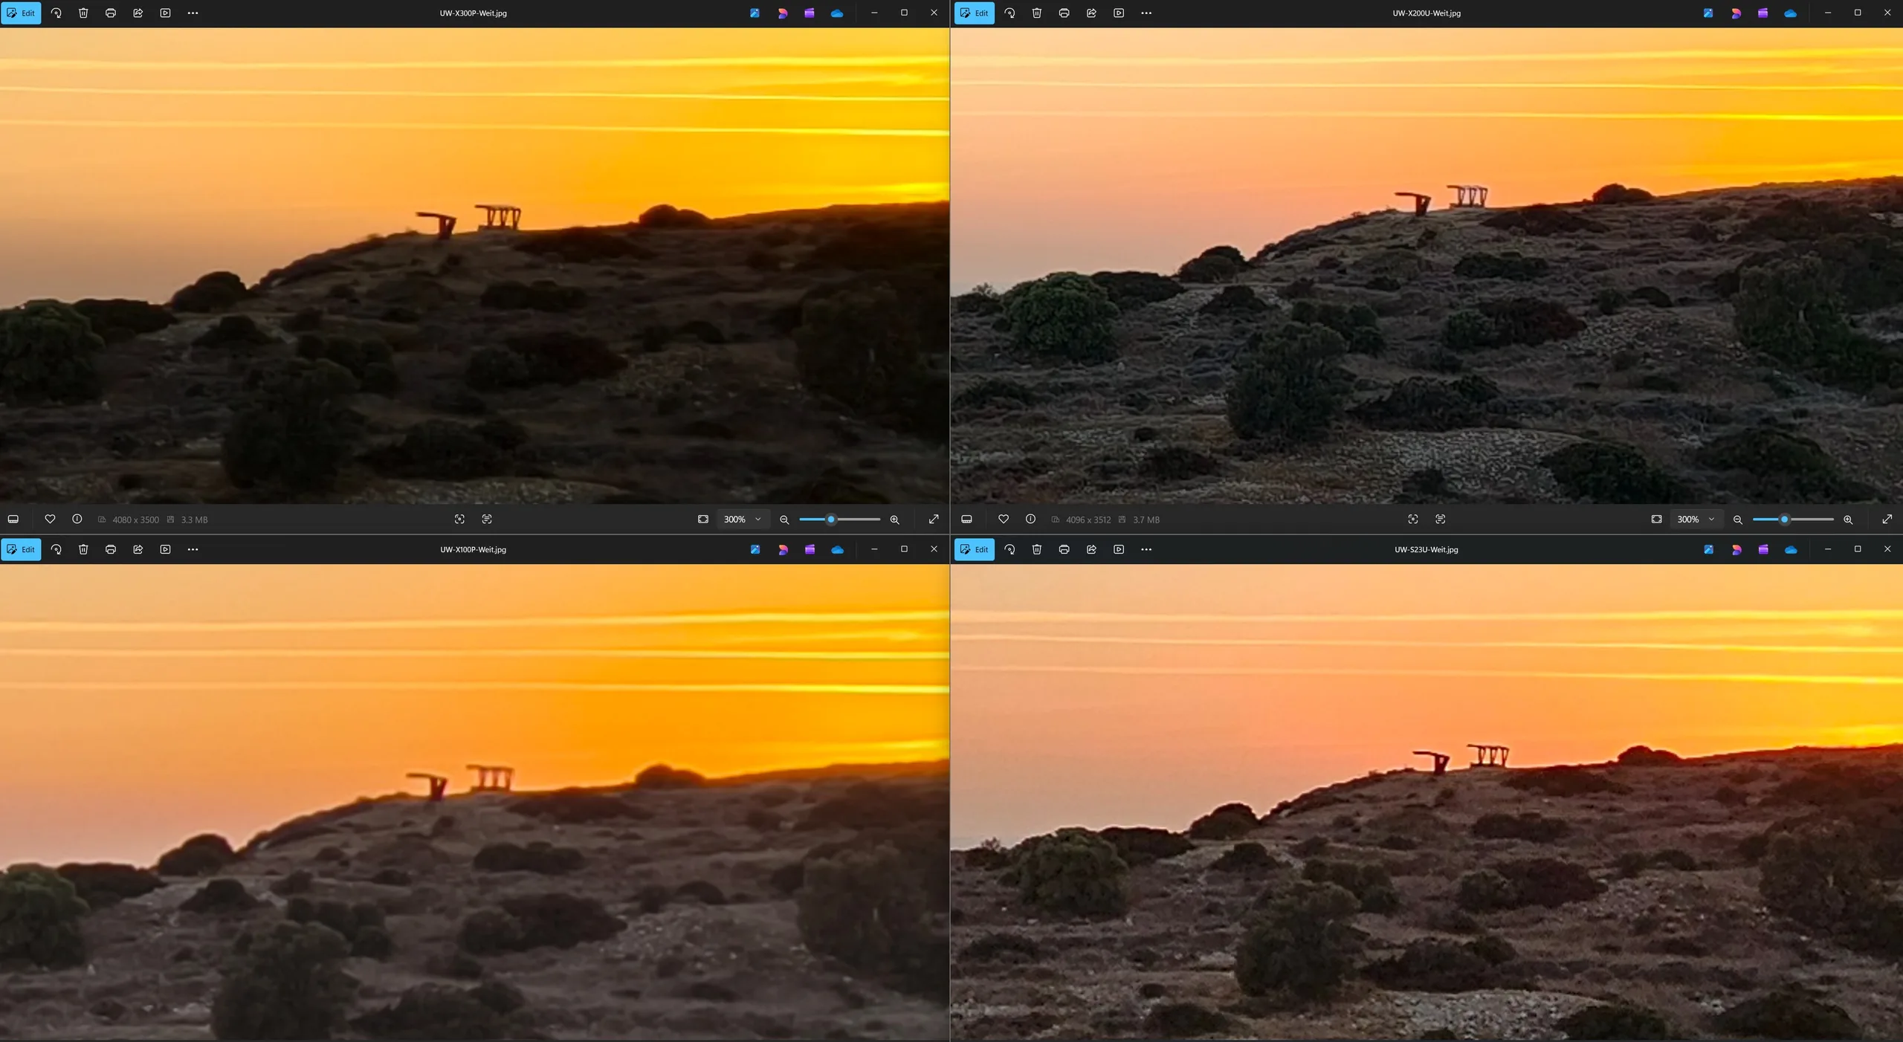Open the See more menu in UW-S23U-Weit.jpg window
Viewport: 1903px width, 1042px height.
[1146, 549]
